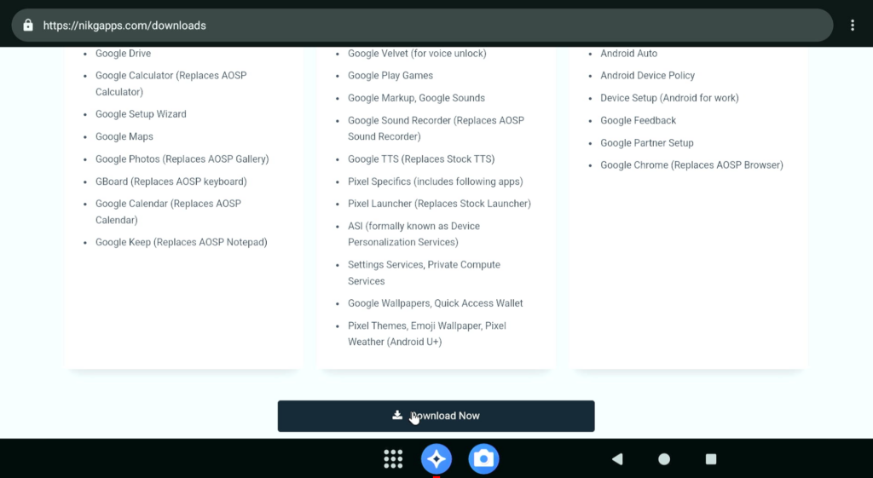The width and height of the screenshot is (873, 478).
Task: Select the Android Device Policy item
Action: [x=648, y=76]
